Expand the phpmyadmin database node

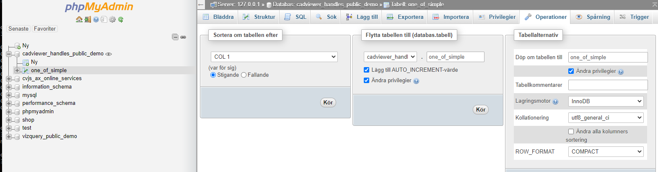click(x=9, y=112)
